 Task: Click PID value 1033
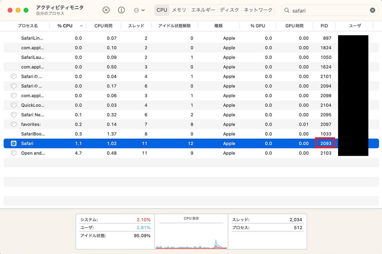pos(326,134)
